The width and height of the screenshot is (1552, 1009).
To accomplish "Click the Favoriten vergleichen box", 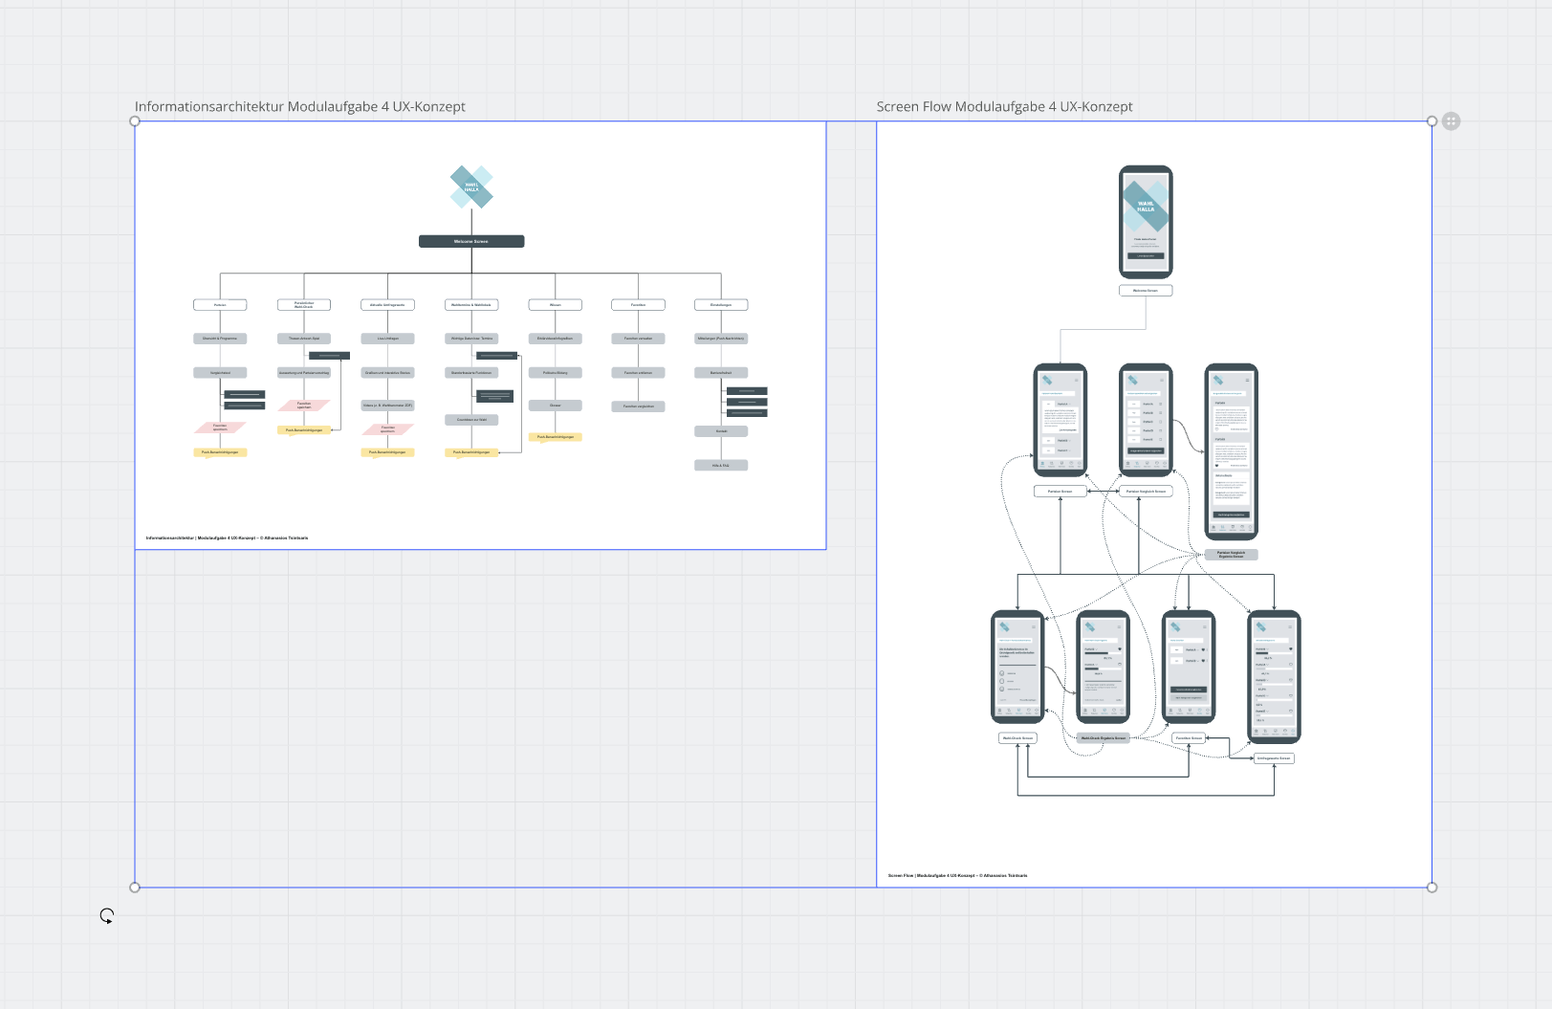I will click(x=638, y=406).
